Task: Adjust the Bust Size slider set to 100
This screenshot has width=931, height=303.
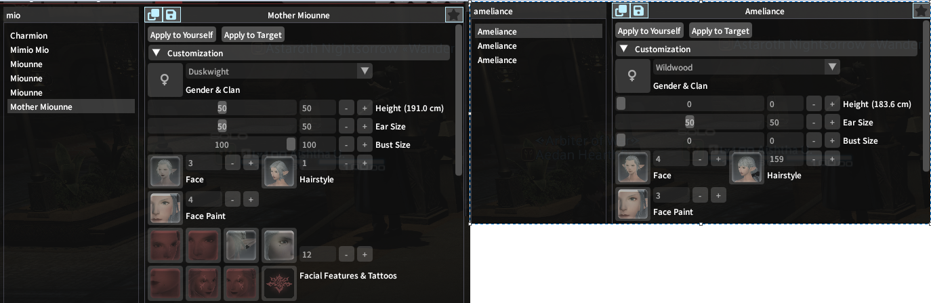Action: [222, 144]
